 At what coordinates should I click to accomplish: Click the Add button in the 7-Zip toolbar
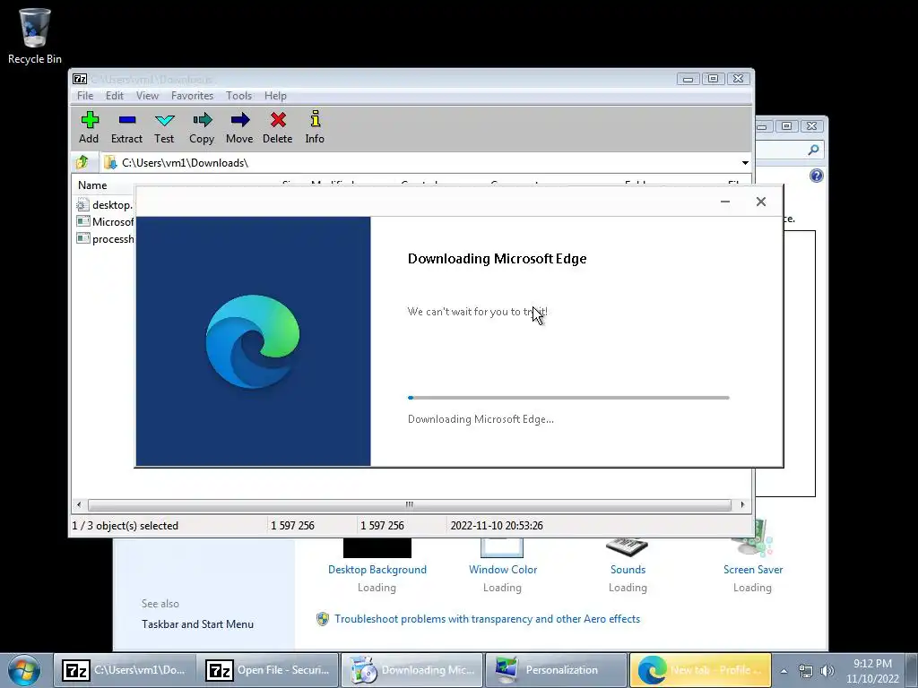89,127
